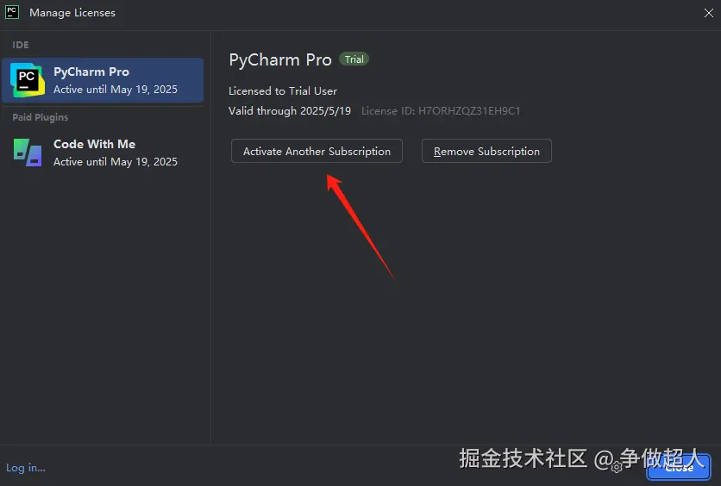This screenshot has height=486, width=721.
Task: Click the Code With Me plugin icon
Action: [x=28, y=153]
